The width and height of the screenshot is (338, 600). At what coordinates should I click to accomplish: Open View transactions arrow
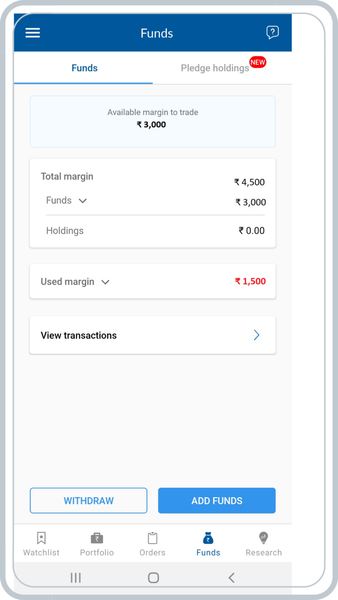[257, 335]
